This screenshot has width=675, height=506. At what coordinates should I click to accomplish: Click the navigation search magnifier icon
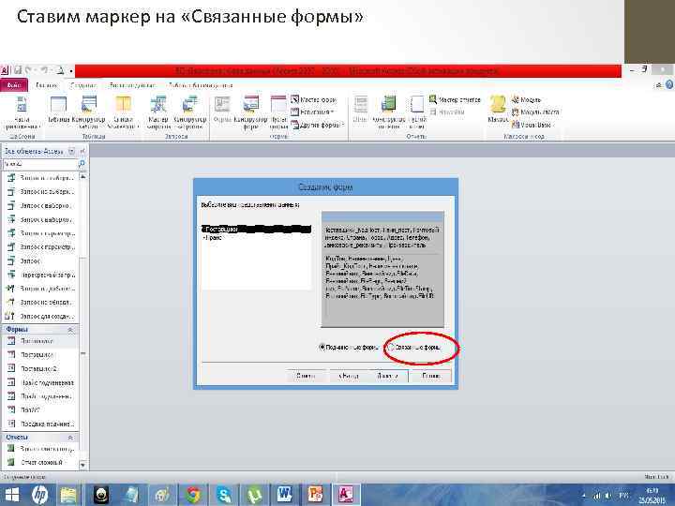click(82, 164)
